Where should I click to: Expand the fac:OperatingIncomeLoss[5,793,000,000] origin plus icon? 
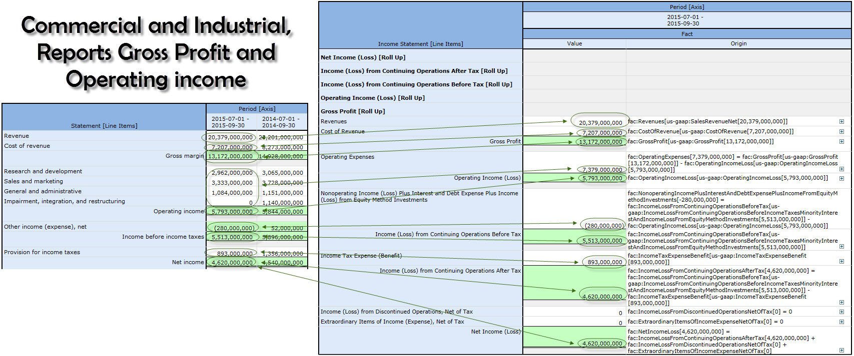point(841,178)
